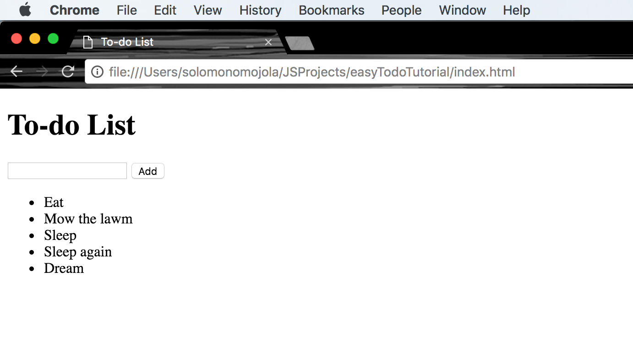The height and width of the screenshot is (337, 633).
Task: Close the To-do List tab
Action: pos(268,42)
